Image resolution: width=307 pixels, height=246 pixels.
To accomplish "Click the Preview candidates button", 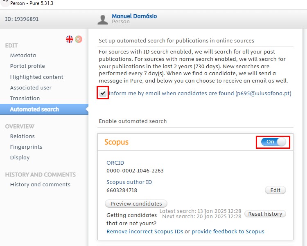I will [136, 204].
